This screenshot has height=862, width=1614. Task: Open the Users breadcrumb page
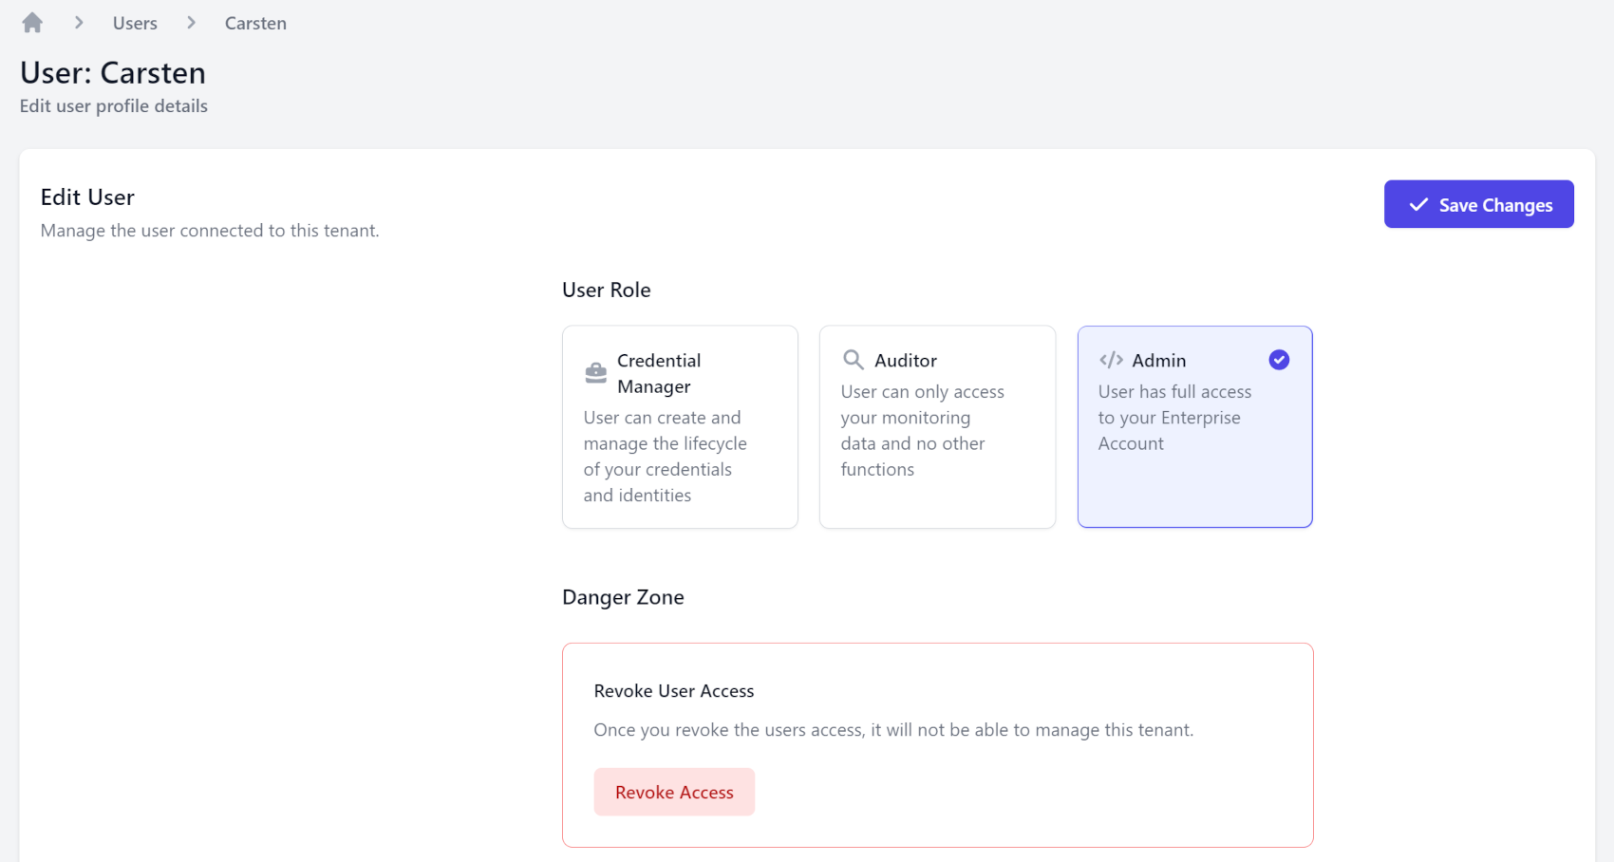(x=134, y=22)
